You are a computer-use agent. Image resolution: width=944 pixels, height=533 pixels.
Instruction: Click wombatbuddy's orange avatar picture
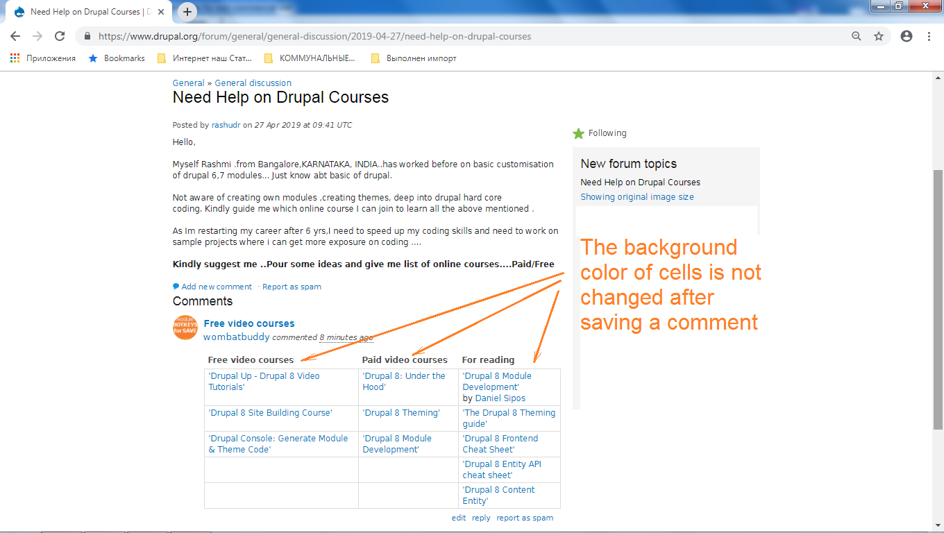185,328
